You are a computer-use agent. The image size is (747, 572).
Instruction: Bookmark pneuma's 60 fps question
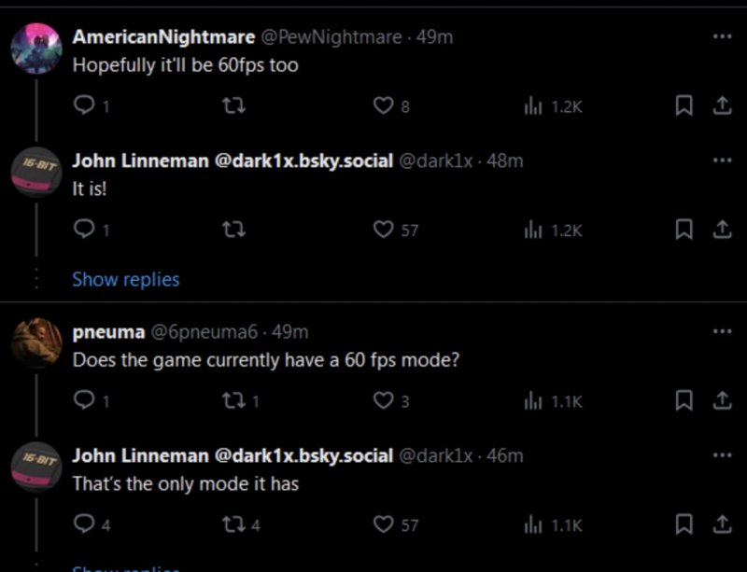pyautogui.click(x=684, y=401)
